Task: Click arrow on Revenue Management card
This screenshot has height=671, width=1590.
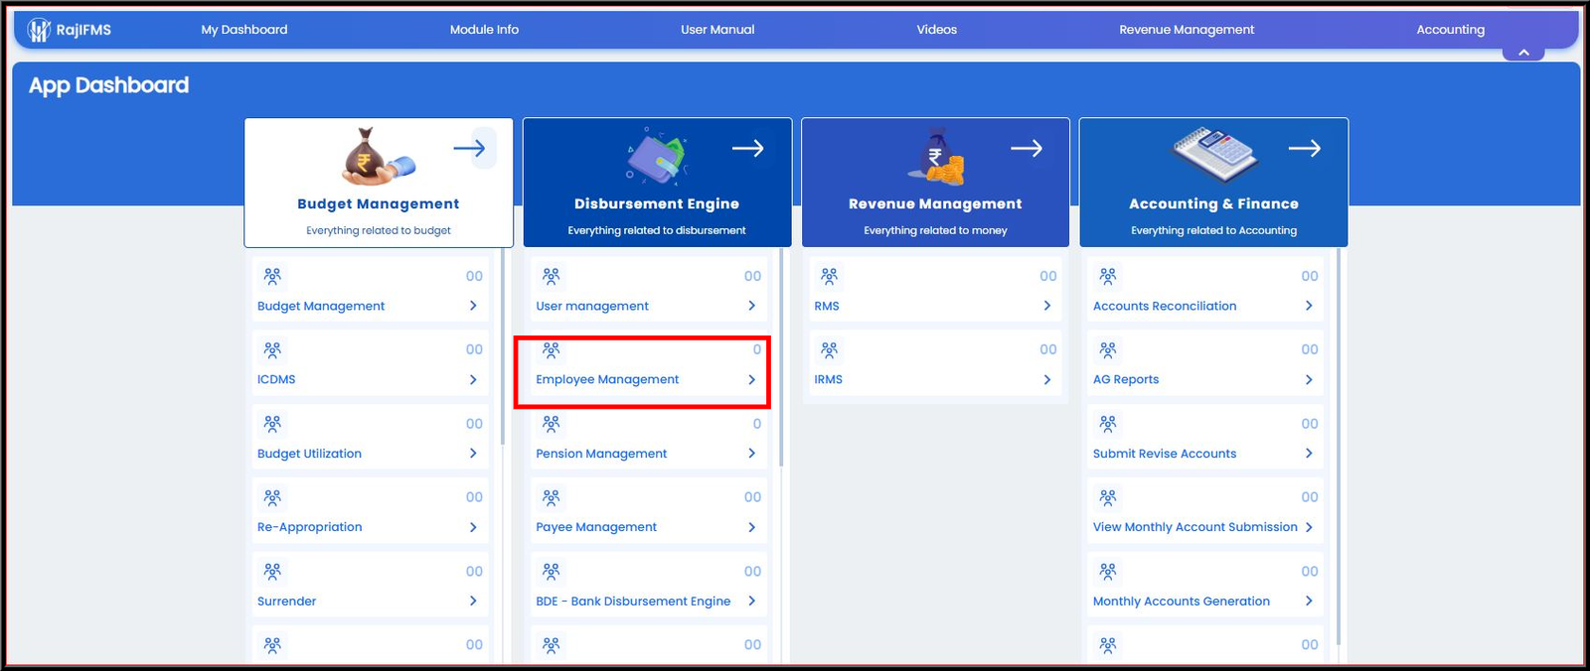Action: click(x=1027, y=149)
